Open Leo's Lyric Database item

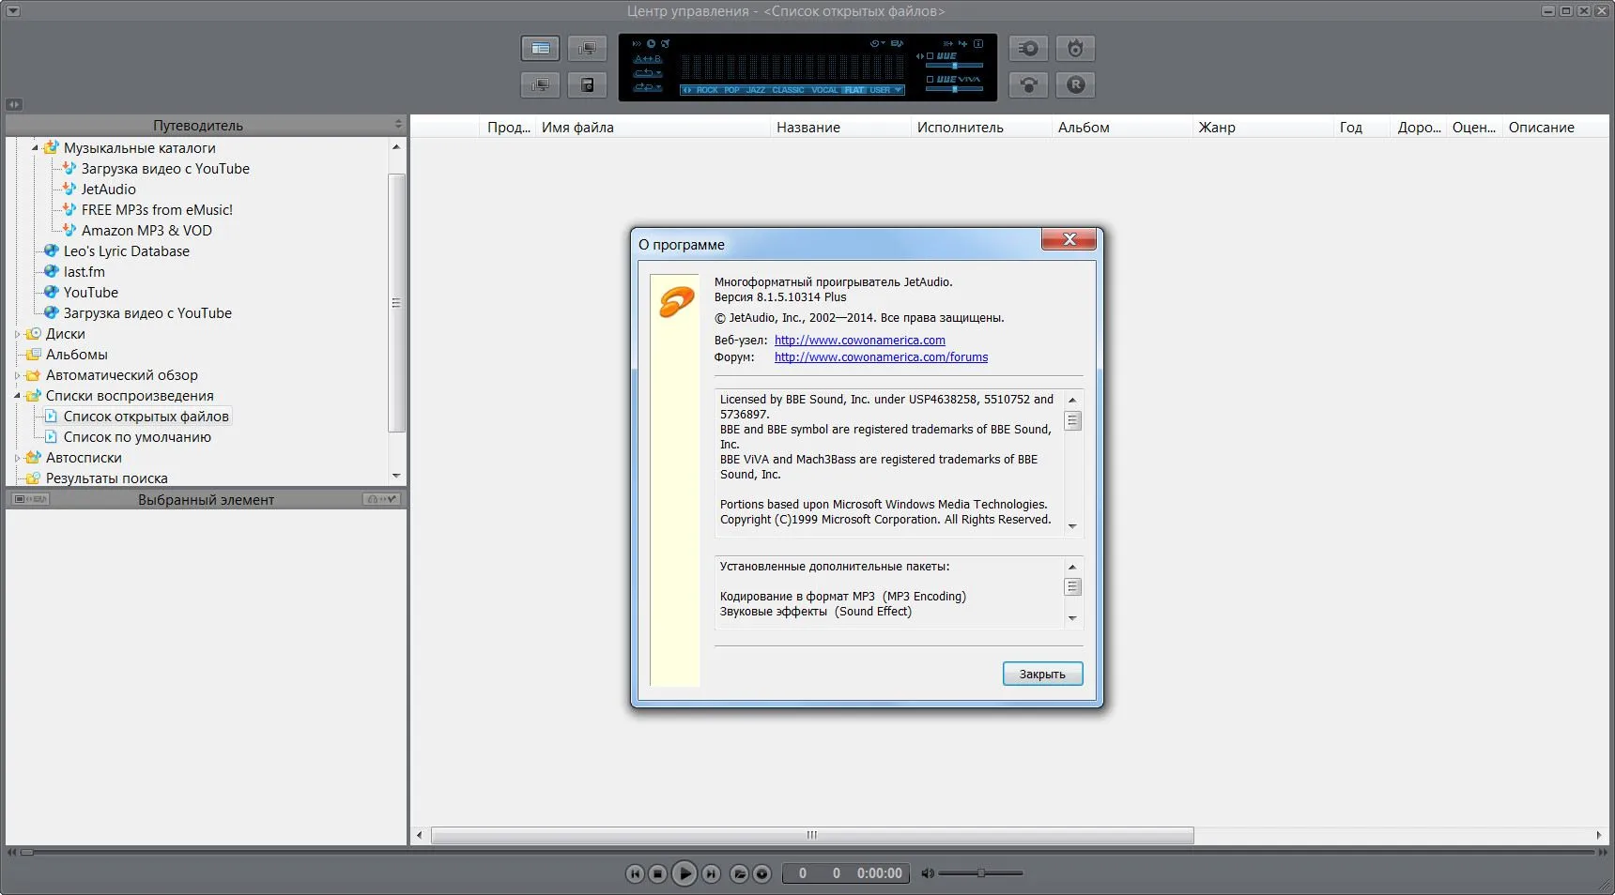(127, 251)
